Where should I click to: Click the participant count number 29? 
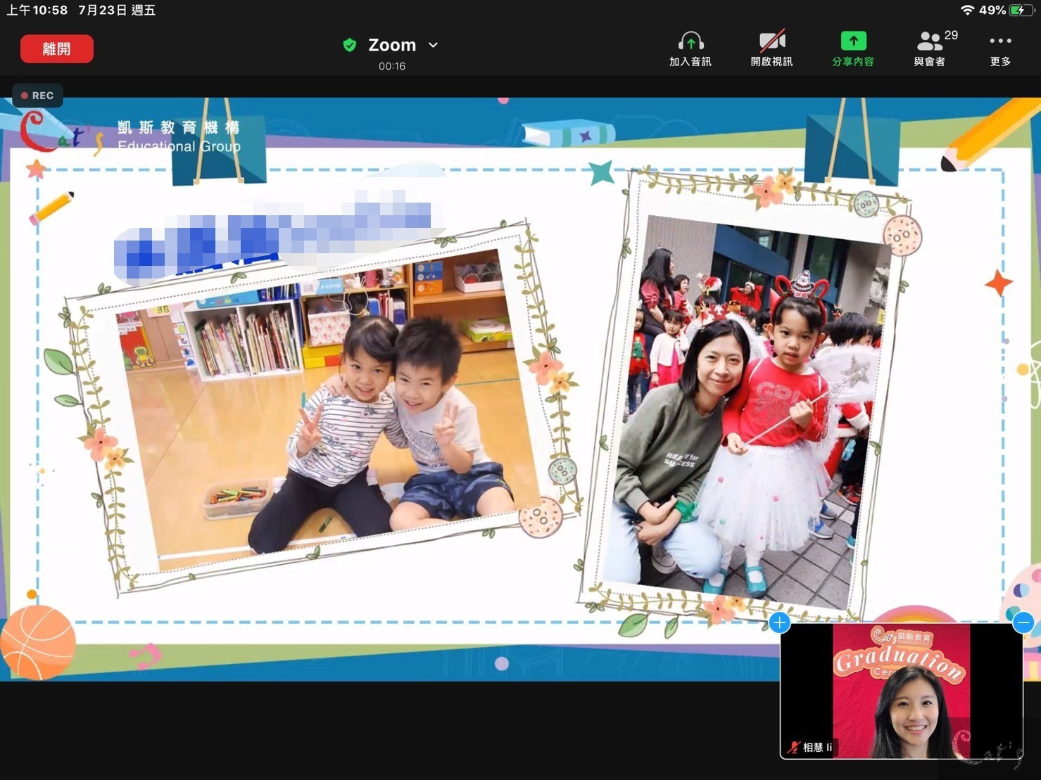(951, 35)
